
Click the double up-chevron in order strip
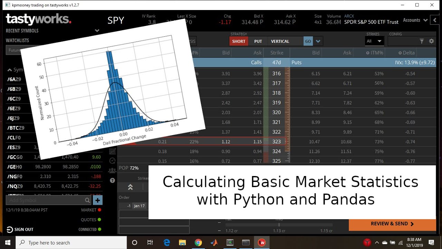click(x=130, y=187)
